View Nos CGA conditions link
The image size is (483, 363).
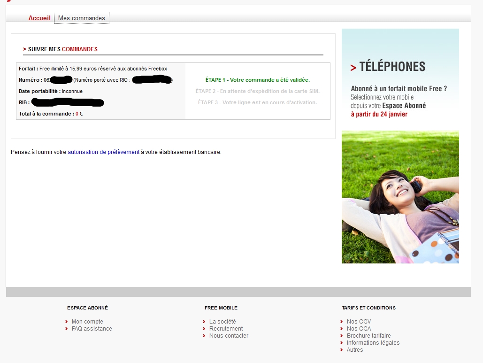(359, 329)
